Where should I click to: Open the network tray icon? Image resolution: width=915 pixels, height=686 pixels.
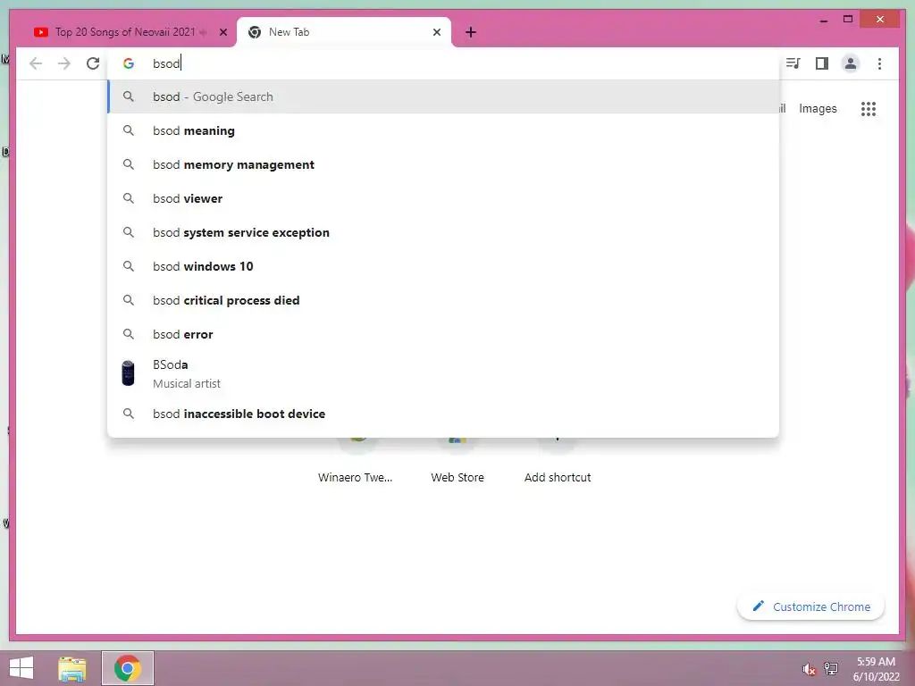831,668
